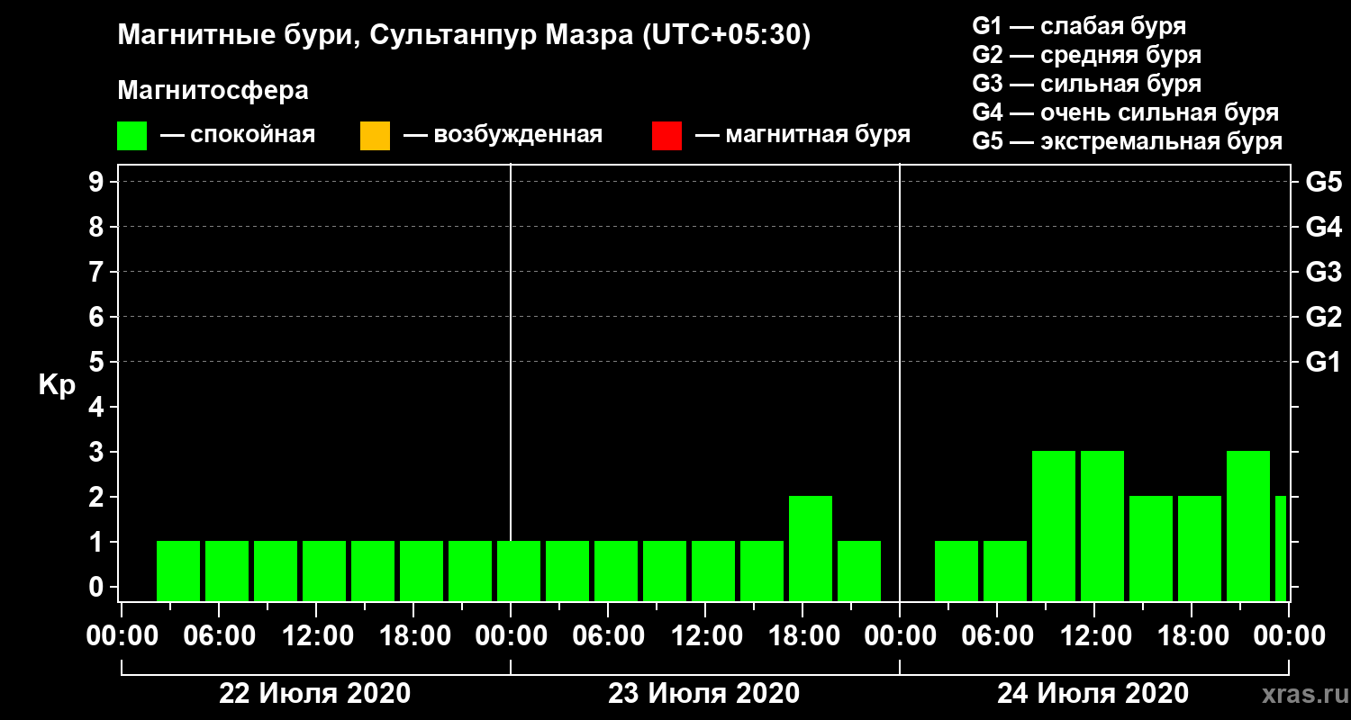Click the G1 label on right axis
The image size is (1351, 720).
[x=1323, y=362]
